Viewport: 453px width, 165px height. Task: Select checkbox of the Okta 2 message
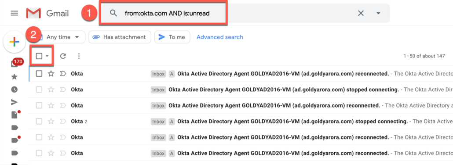coord(39,122)
